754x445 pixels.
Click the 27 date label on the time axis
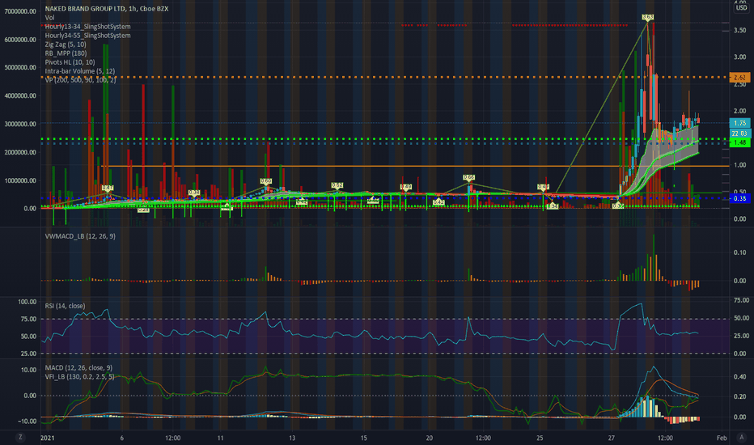611,438
